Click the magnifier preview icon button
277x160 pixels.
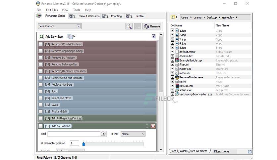[x=129, y=26]
